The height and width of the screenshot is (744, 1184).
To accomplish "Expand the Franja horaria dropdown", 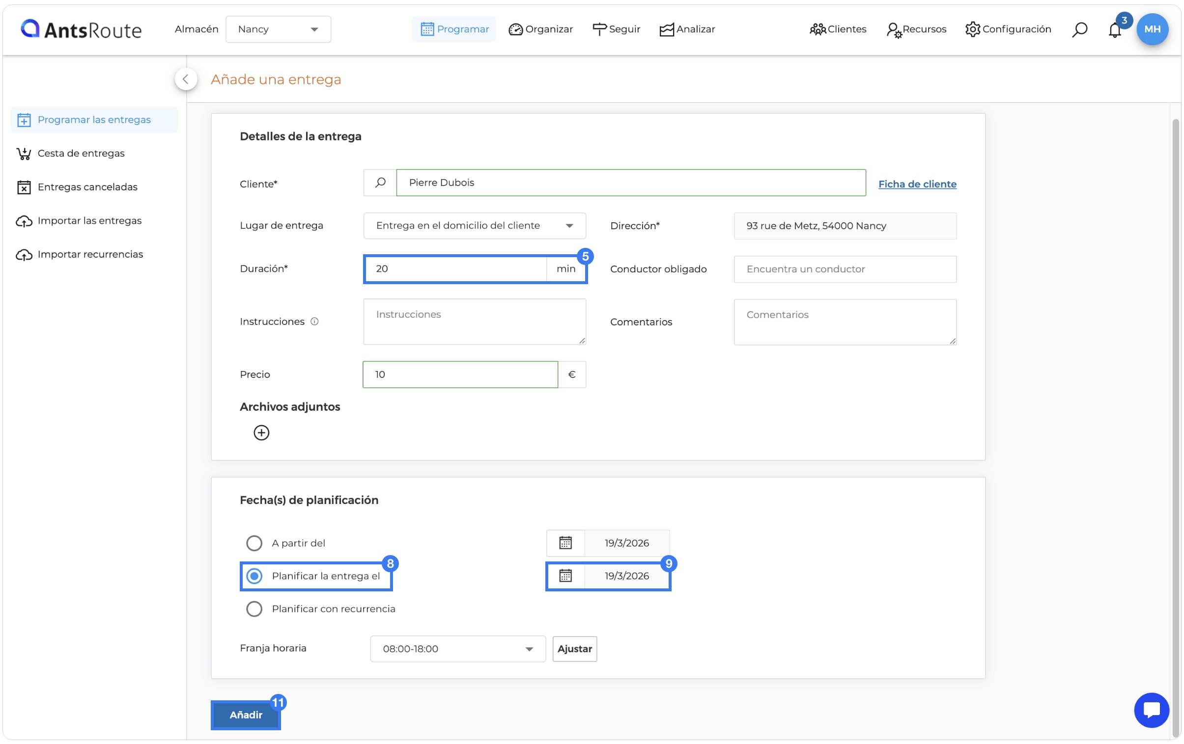I will tap(458, 649).
